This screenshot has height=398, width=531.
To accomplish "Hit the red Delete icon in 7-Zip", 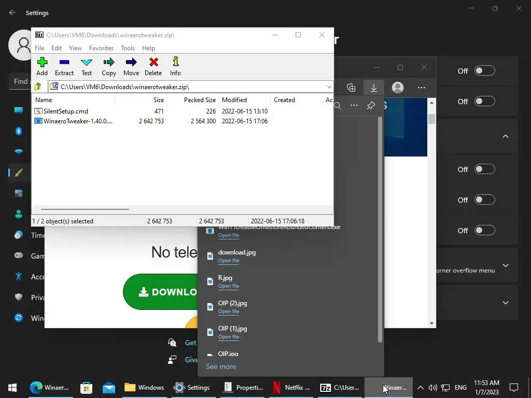I will (153, 67).
